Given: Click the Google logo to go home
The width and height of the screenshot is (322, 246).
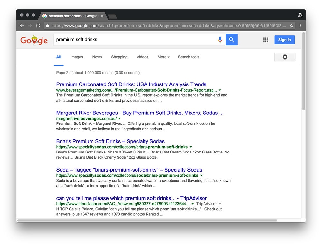Looking at the screenshot, I should (34, 40).
